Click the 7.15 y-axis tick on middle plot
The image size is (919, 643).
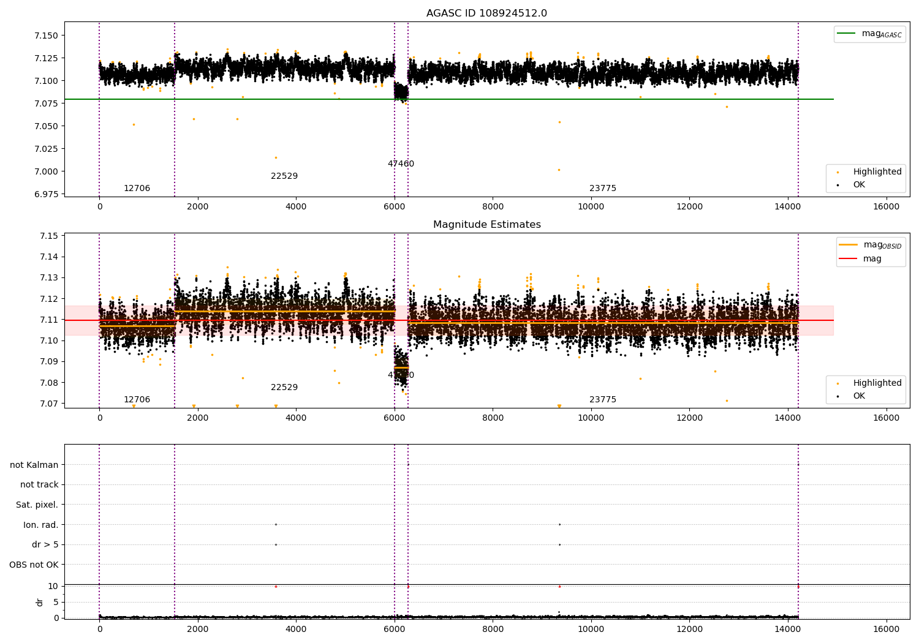pos(48,236)
